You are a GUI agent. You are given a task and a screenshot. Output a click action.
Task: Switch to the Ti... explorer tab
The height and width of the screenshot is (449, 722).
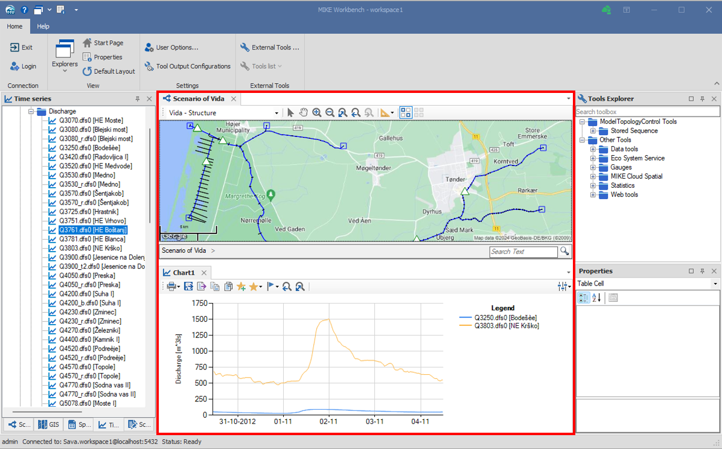coord(109,425)
